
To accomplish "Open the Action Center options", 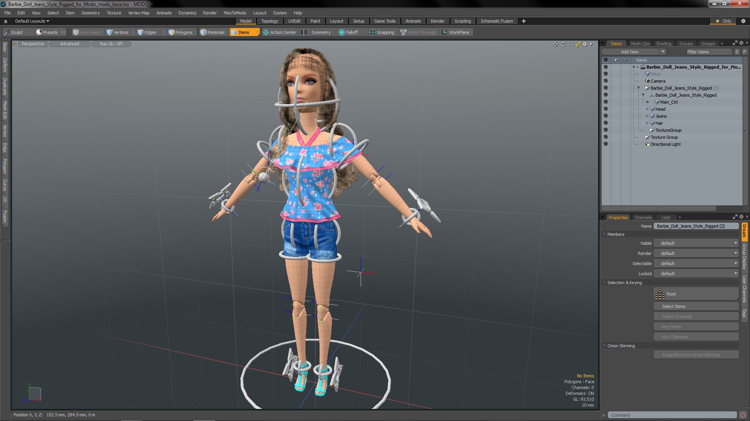I will 280,32.
